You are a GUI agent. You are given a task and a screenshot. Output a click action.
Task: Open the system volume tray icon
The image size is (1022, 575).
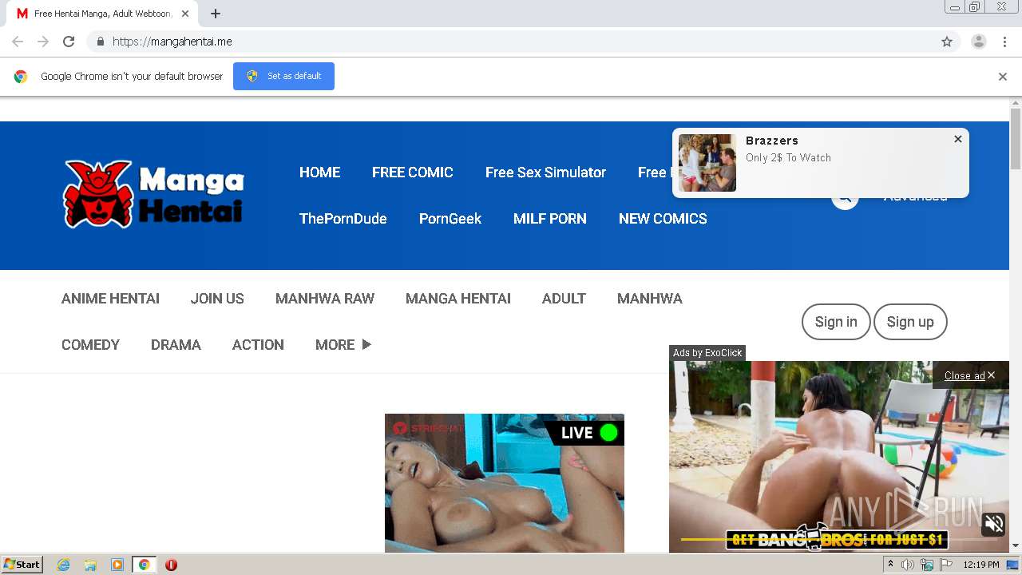click(908, 565)
